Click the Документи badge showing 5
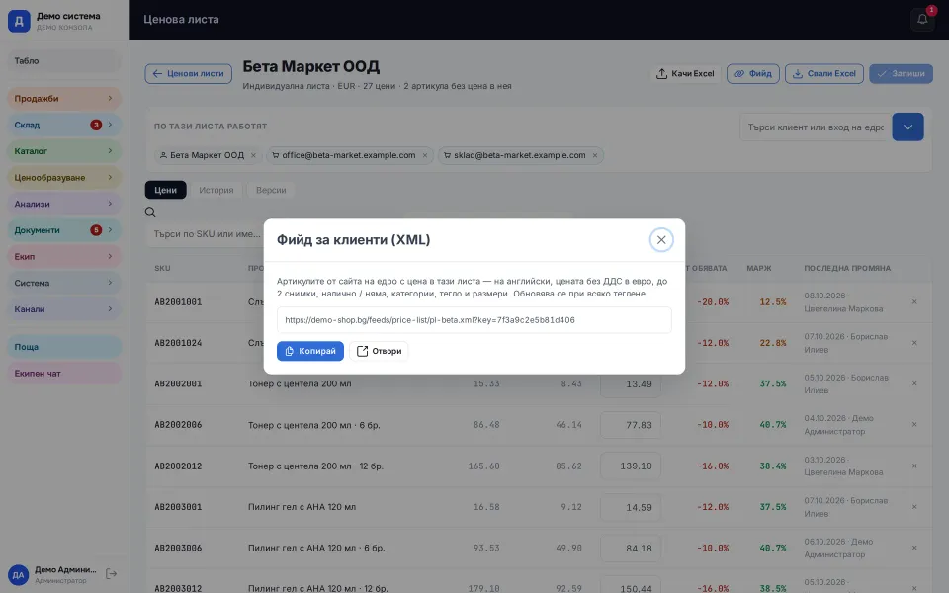The height and width of the screenshot is (593, 949). (96, 230)
